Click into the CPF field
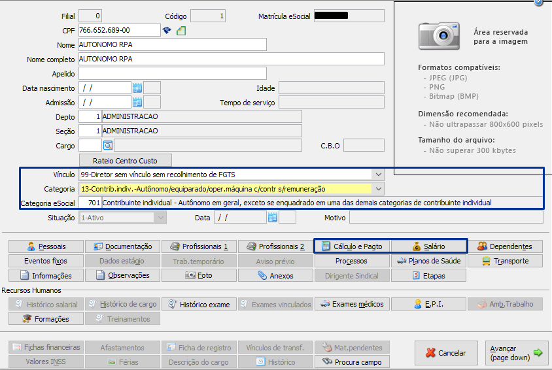This screenshot has height=370, width=552. pos(120,30)
